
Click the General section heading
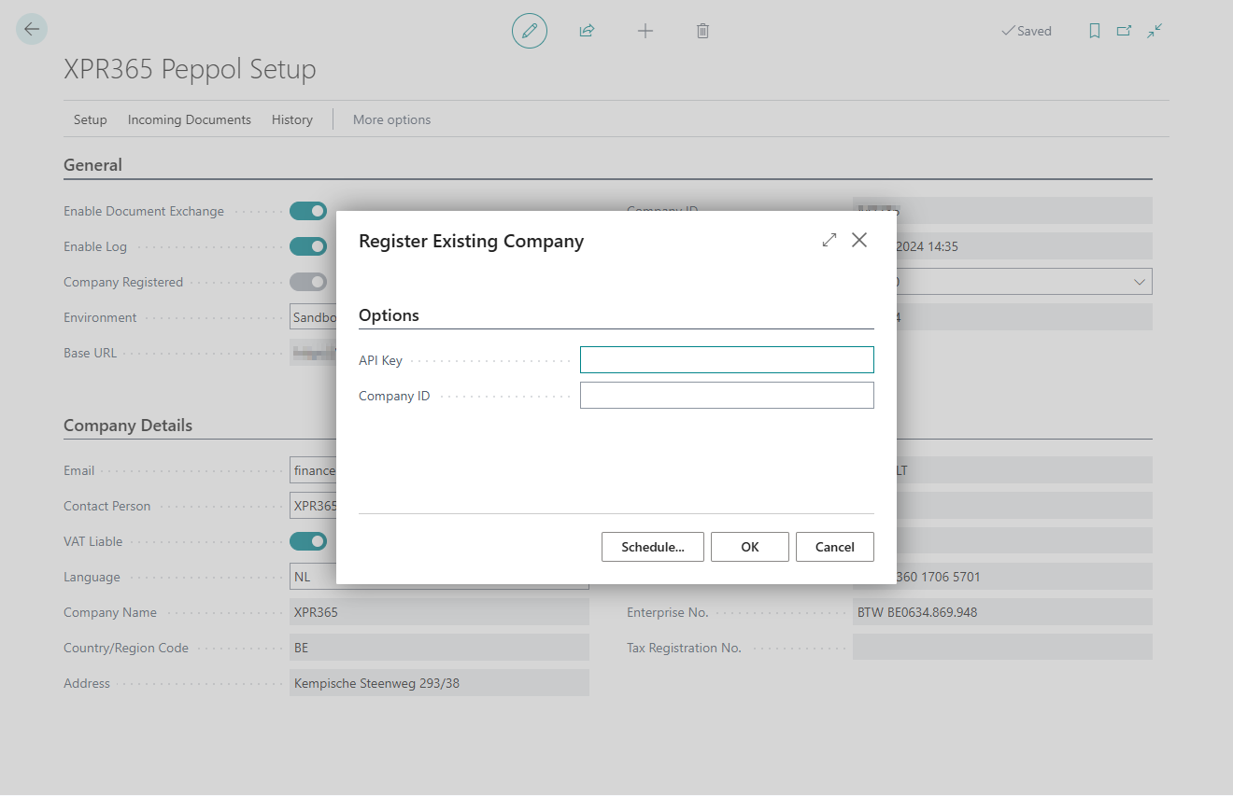tap(92, 165)
